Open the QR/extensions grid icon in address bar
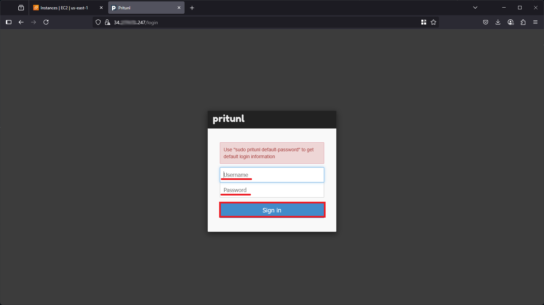The width and height of the screenshot is (544, 305). (424, 22)
